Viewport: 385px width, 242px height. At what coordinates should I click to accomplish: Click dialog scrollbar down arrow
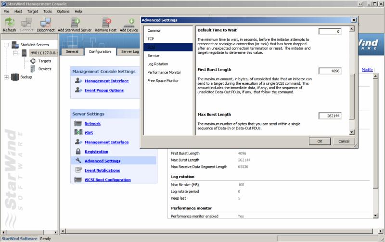click(x=352, y=132)
